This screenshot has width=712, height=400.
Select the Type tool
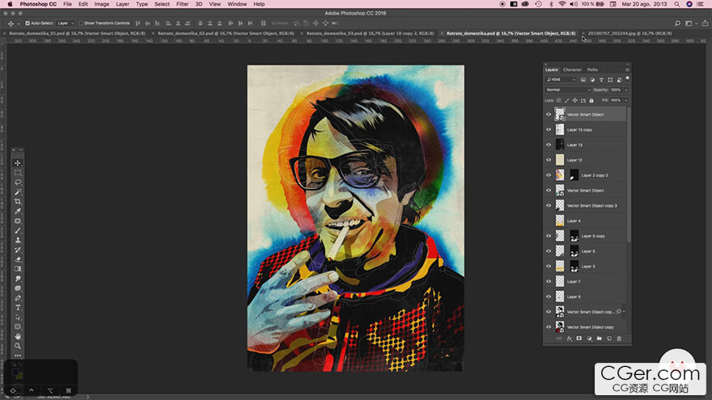[18, 308]
